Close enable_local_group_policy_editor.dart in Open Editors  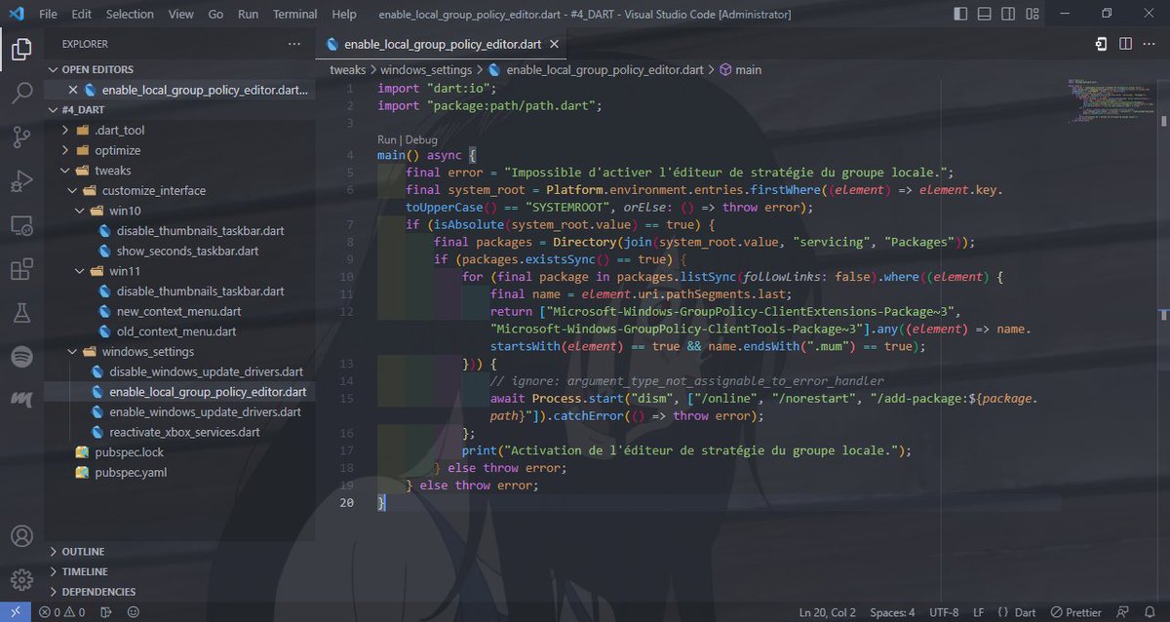coord(72,90)
